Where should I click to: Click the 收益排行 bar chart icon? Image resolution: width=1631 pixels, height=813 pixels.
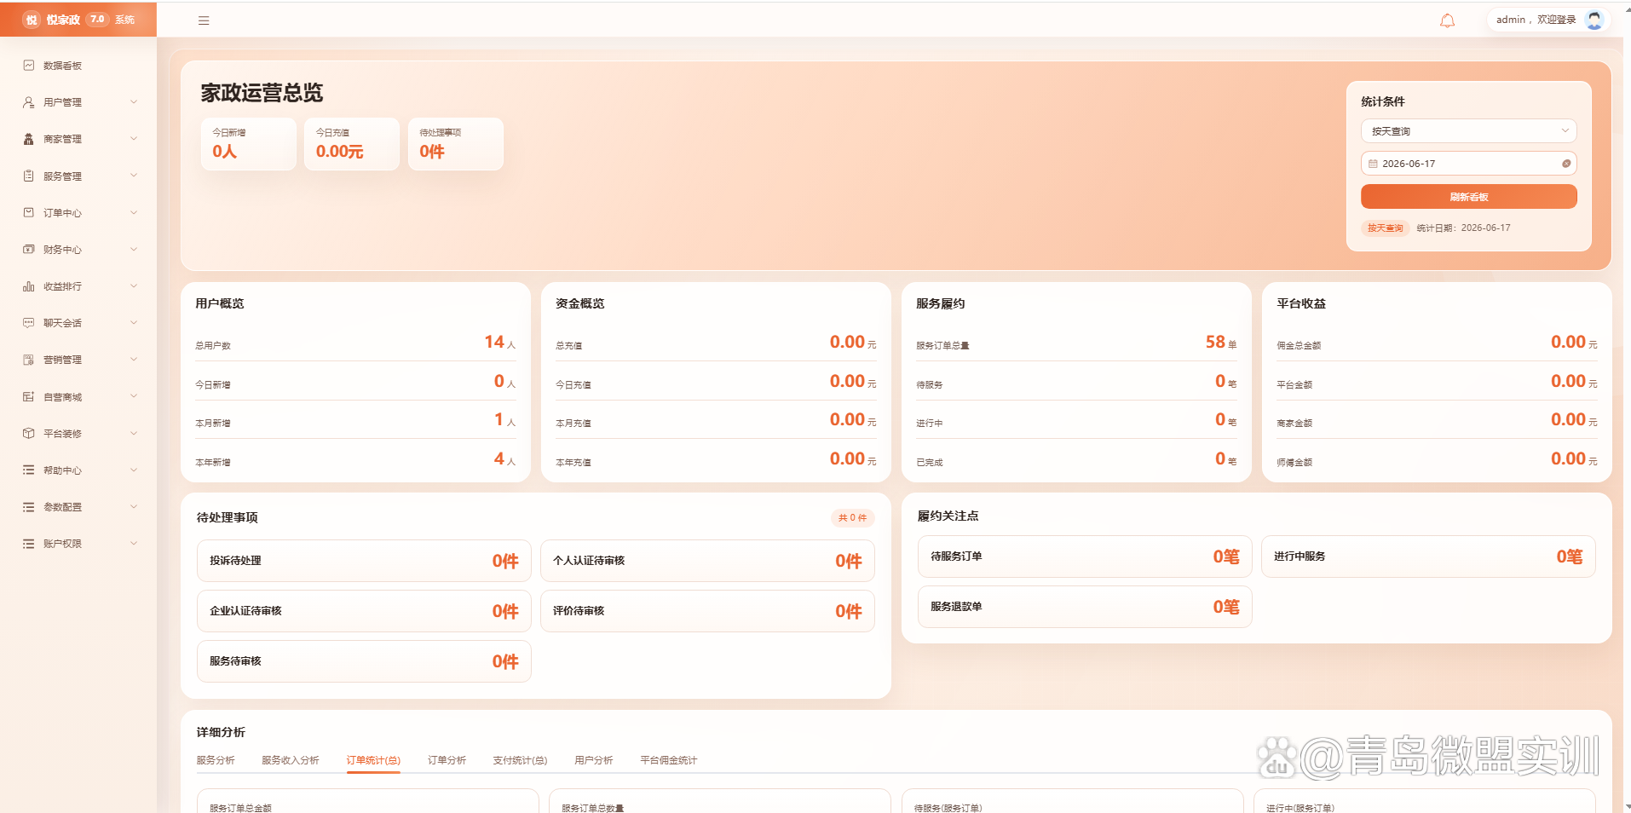pyautogui.click(x=29, y=286)
